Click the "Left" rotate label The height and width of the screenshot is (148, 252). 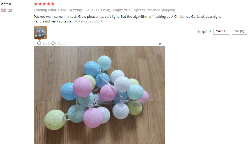tap(46, 44)
